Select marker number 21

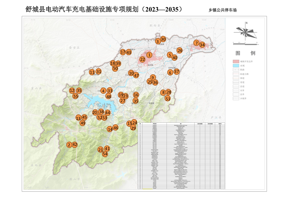[x=101, y=150]
